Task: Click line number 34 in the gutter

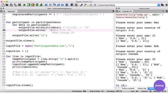Action: pos(4,30)
